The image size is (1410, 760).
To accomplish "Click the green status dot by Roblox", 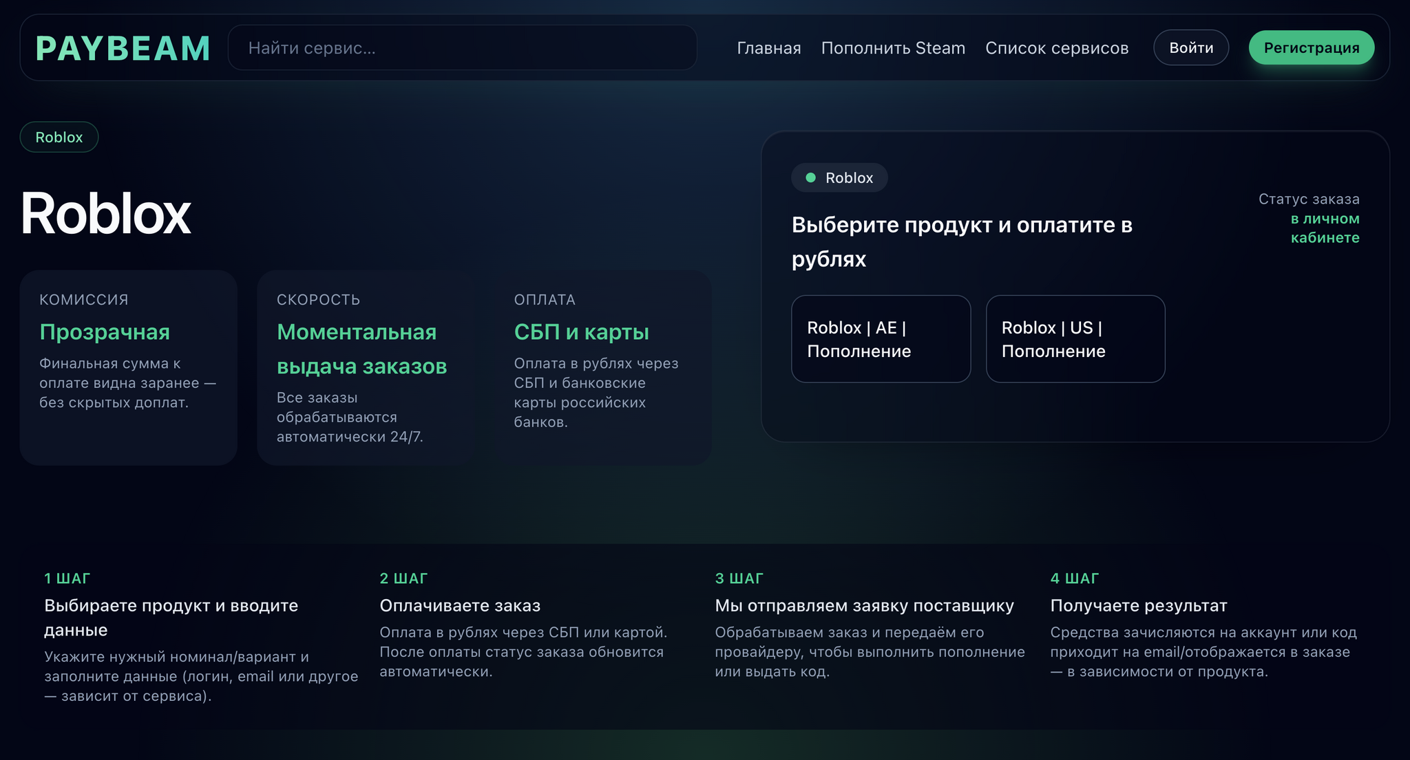I will tap(810, 177).
